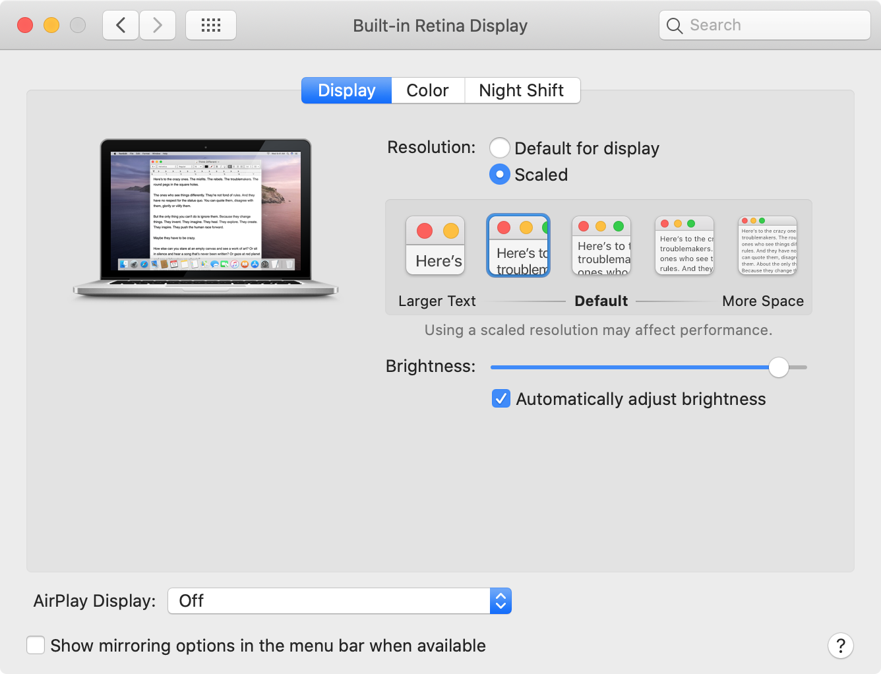Click the bold Default label
The width and height of the screenshot is (881, 674).
(601, 301)
